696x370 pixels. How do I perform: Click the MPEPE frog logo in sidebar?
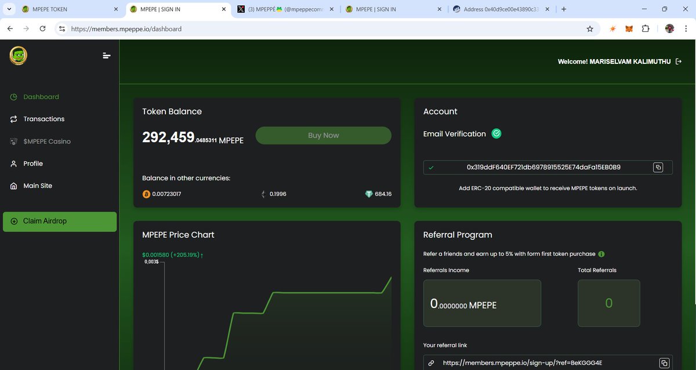[19, 56]
